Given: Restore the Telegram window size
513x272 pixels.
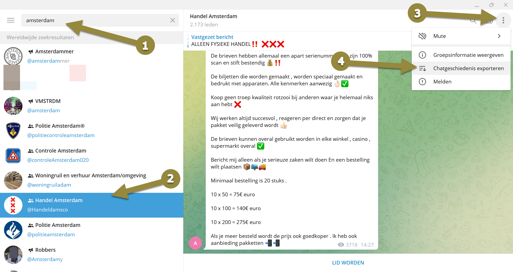Looking at the screenshot, I should (x=491, y=5).
